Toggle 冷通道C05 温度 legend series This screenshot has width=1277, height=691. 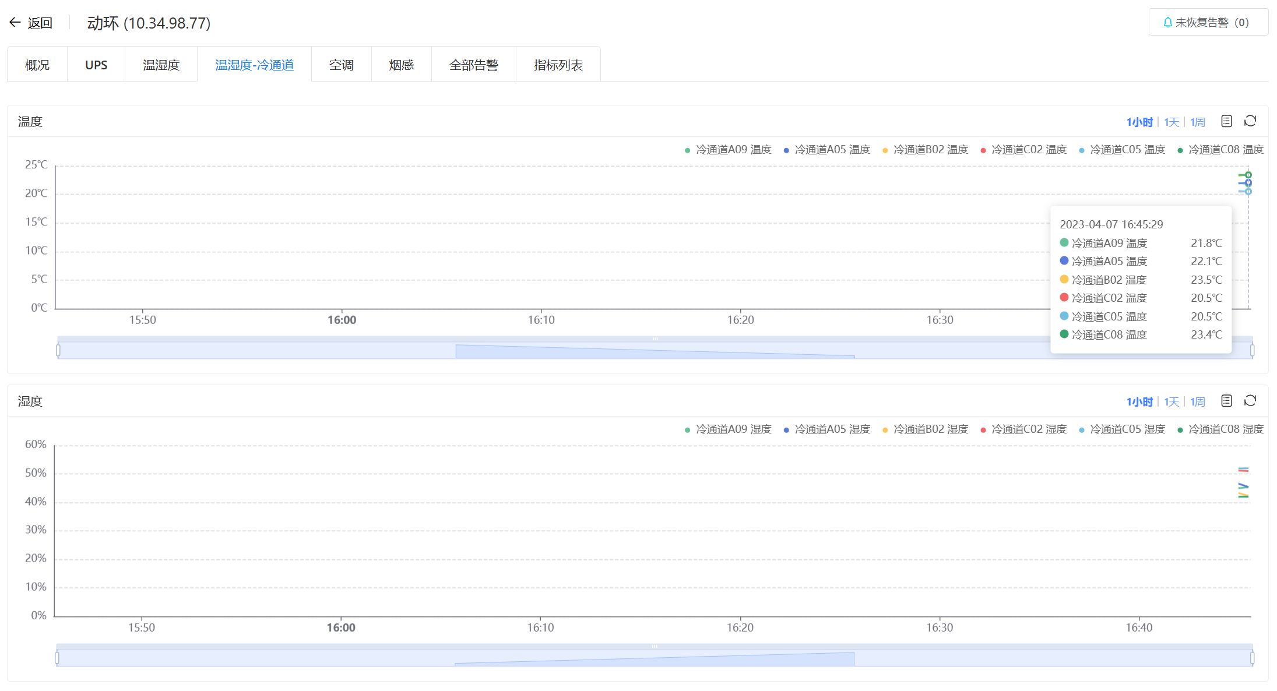[1122, 150]
